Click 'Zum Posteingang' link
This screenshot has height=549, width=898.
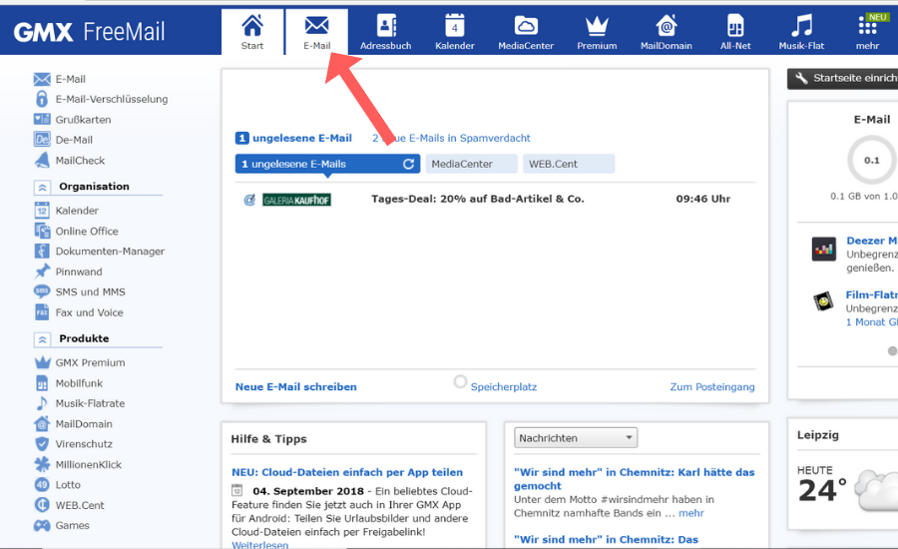[x=711, y=386]
